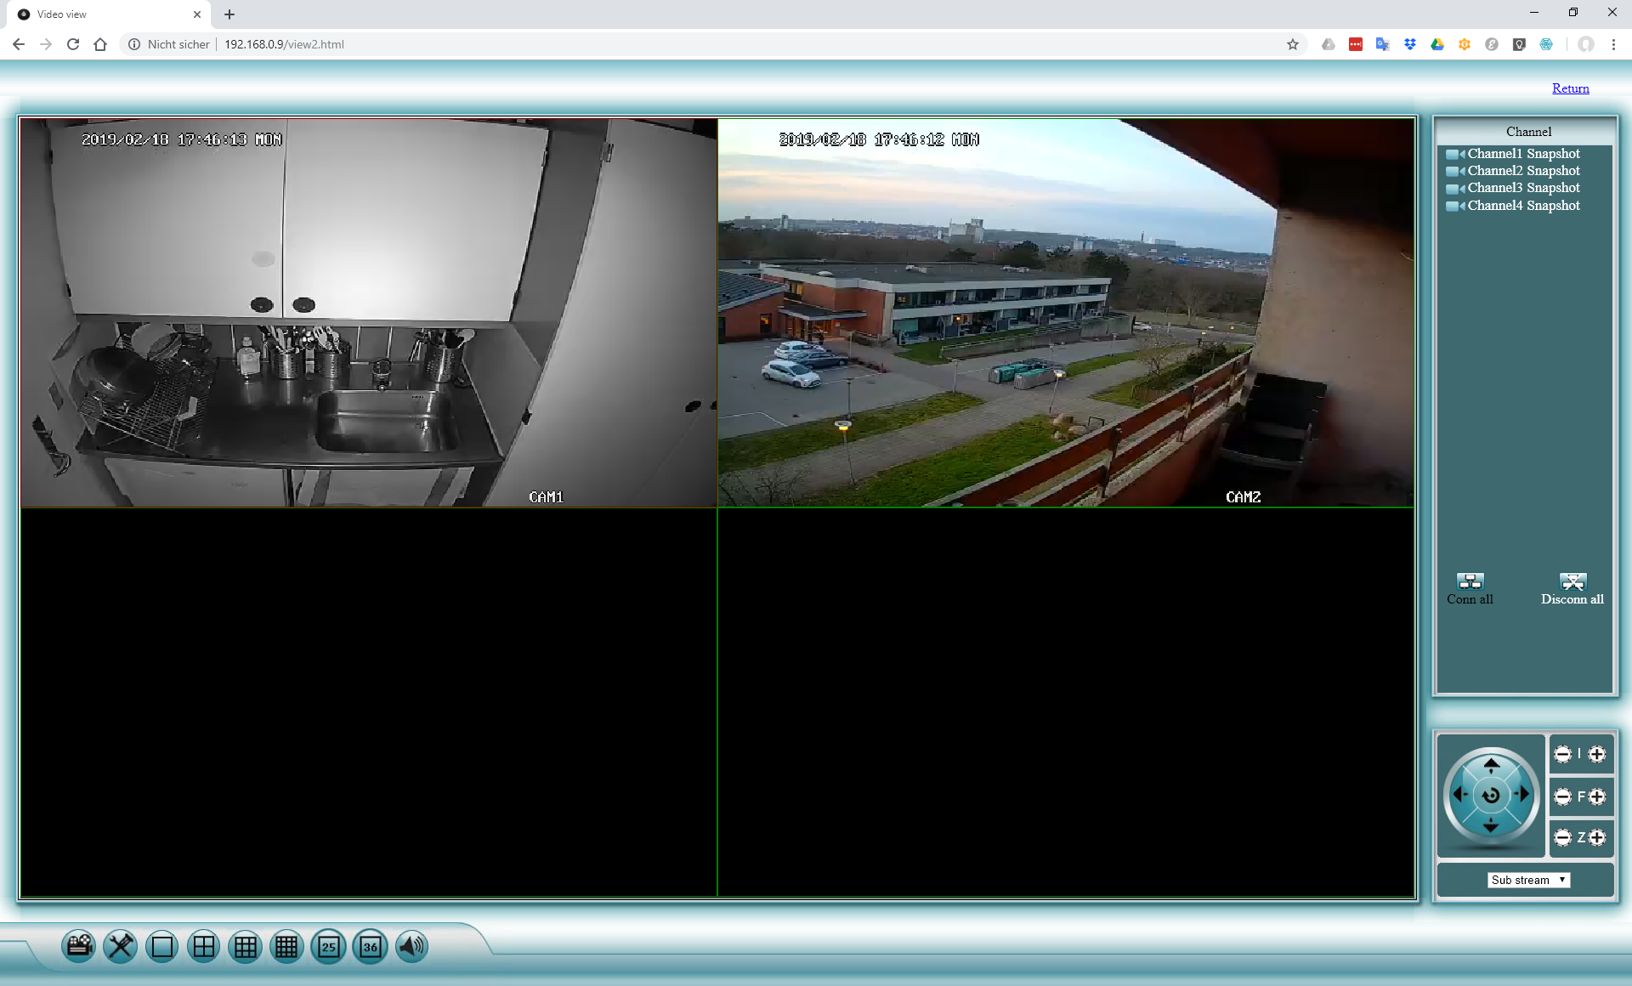Choose the 16-camera grid layout

(287, 946)
